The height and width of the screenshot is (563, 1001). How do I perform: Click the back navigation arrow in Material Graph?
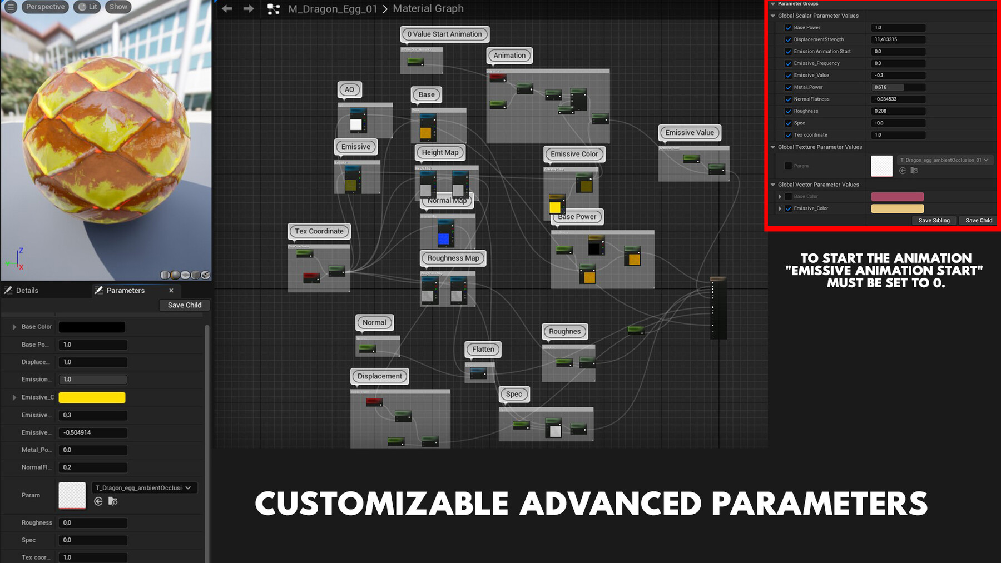[226, 8]
